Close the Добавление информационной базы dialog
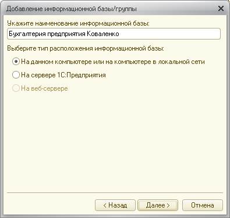The height and width of the screenshot is (218, 230). pos(221,9)
